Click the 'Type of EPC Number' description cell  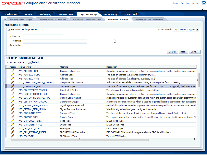(x=151, y=136)
